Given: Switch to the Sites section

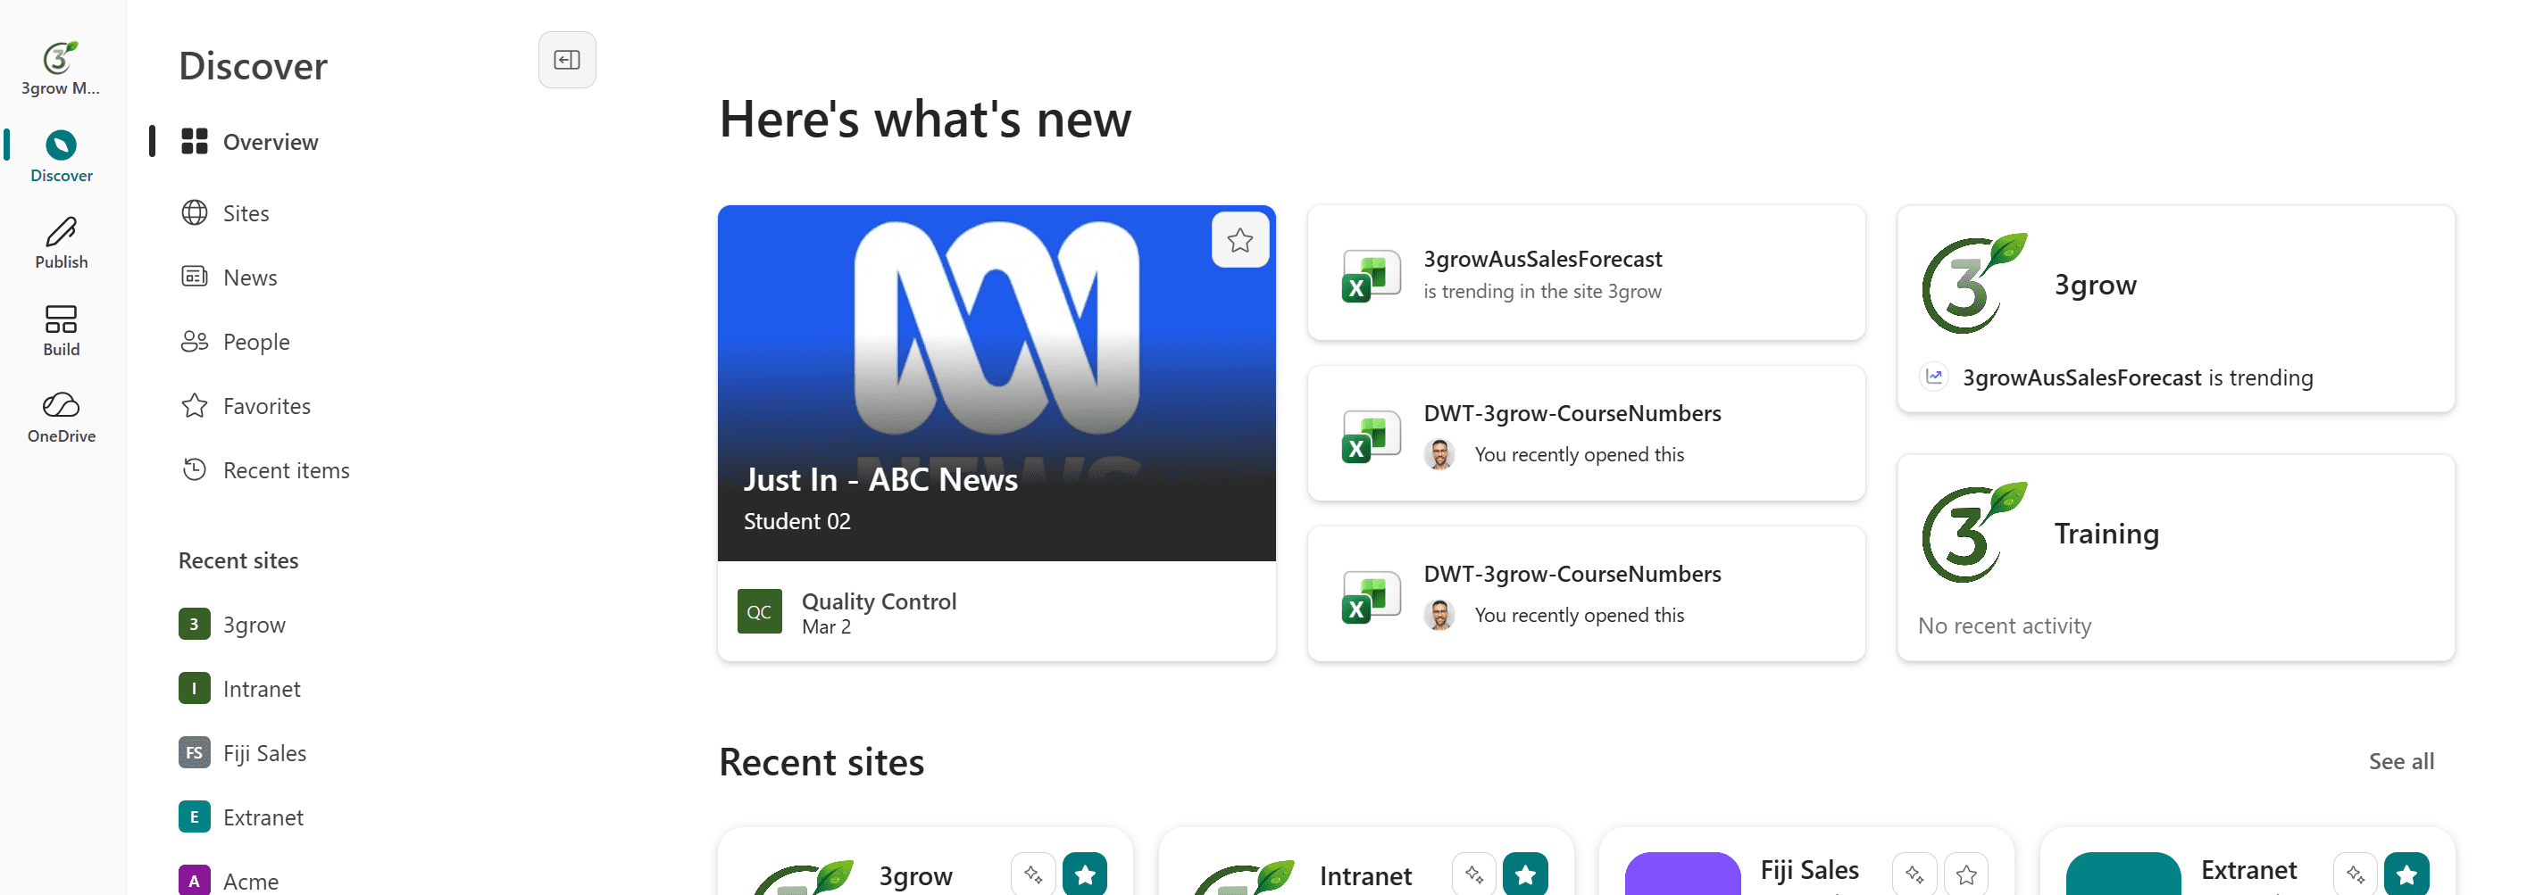Looking at the screenshot, I should coord(246,212).
